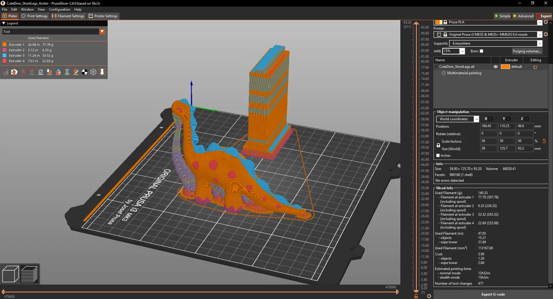Screen dimensions: 553x299
Task: Toggle uniform scale lock icon
Action: (438, 145)
